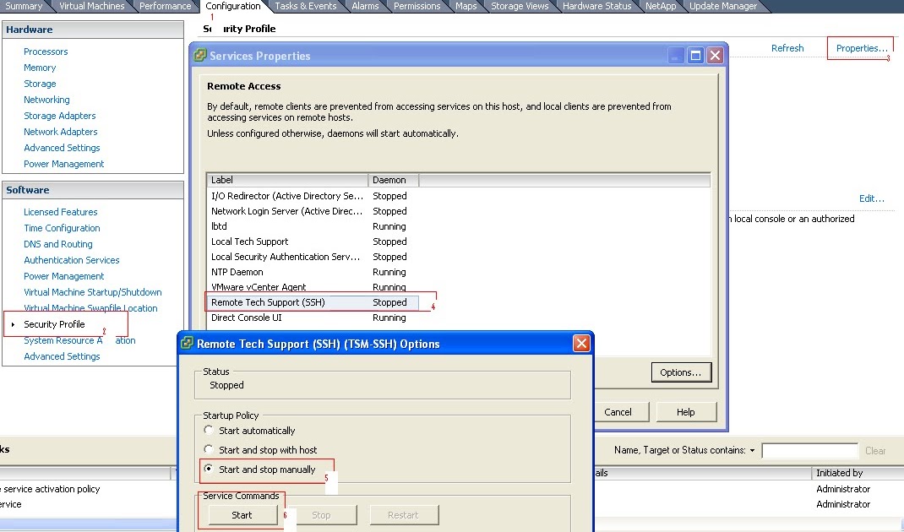
Task: Open the name filter dropdown arrow
Action: [x=750, y=450]
